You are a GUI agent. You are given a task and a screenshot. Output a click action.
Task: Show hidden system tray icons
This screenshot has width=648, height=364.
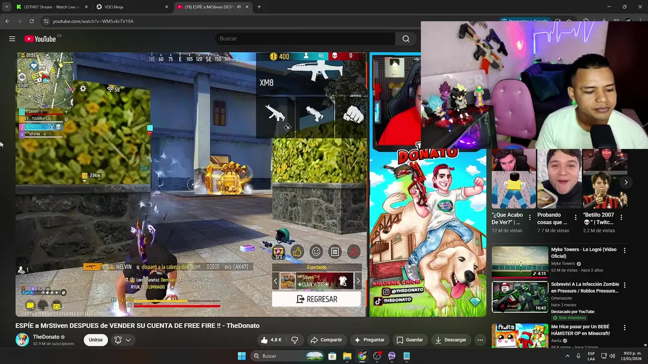coord(567,356)
